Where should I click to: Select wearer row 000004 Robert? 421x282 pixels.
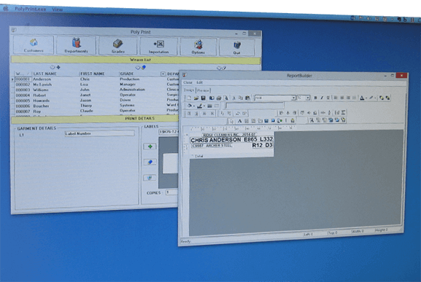tap(96, 95)
